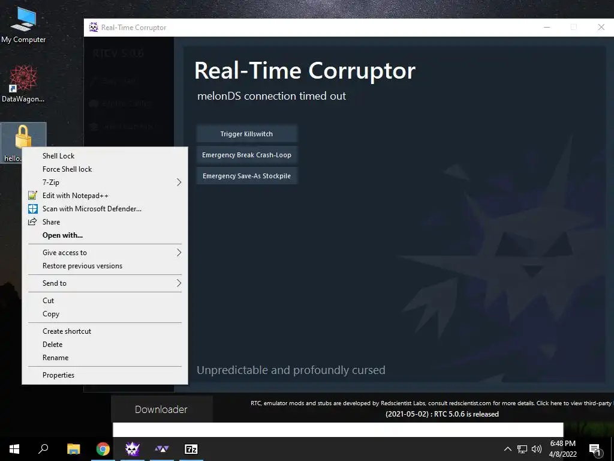Choose Cut from the context menu
Image resolution: width=614 pixels, height=461 pixels.
105,301
